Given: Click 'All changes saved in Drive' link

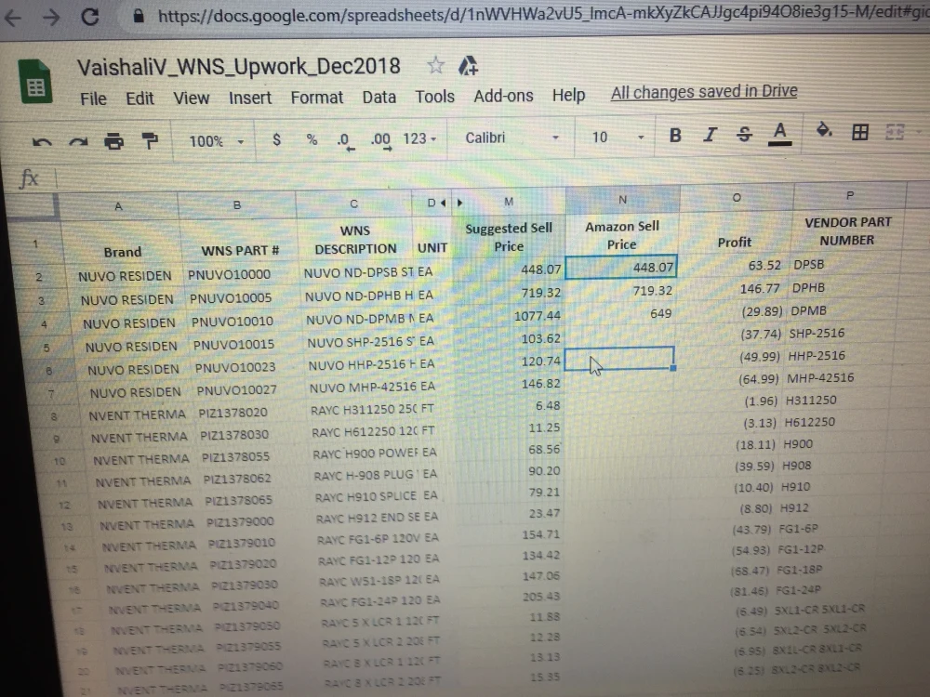Looking at the screenshot, I should pos(704,92).
